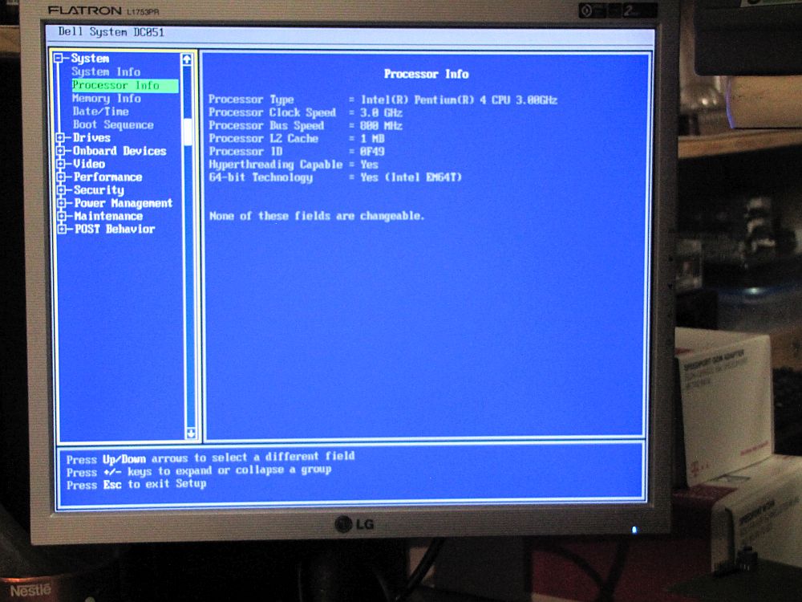Click the Processor ID '0F49' value
The image size is (802, 602).
[x=372, y=152]
